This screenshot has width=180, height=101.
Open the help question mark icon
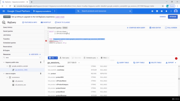tap(162, 11)
